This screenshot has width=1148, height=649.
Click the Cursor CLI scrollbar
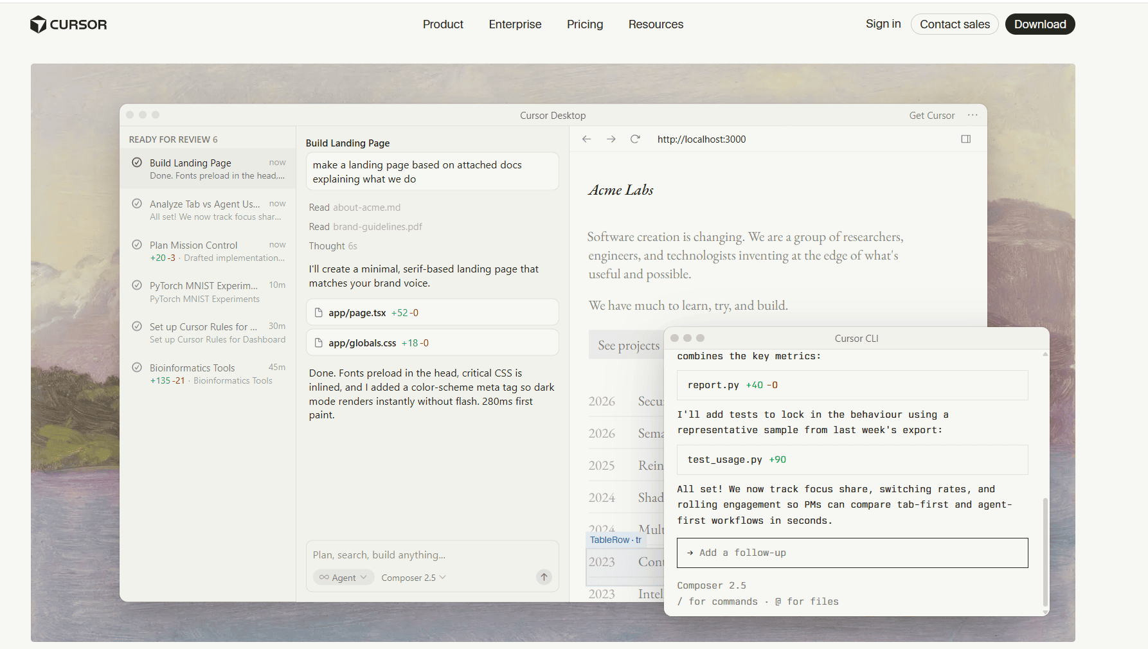[x=1045, y=553]
